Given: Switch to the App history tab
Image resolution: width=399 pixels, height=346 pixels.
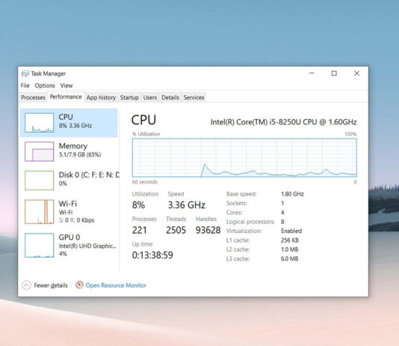Looking at the screenshot, I should coord(101,97).
